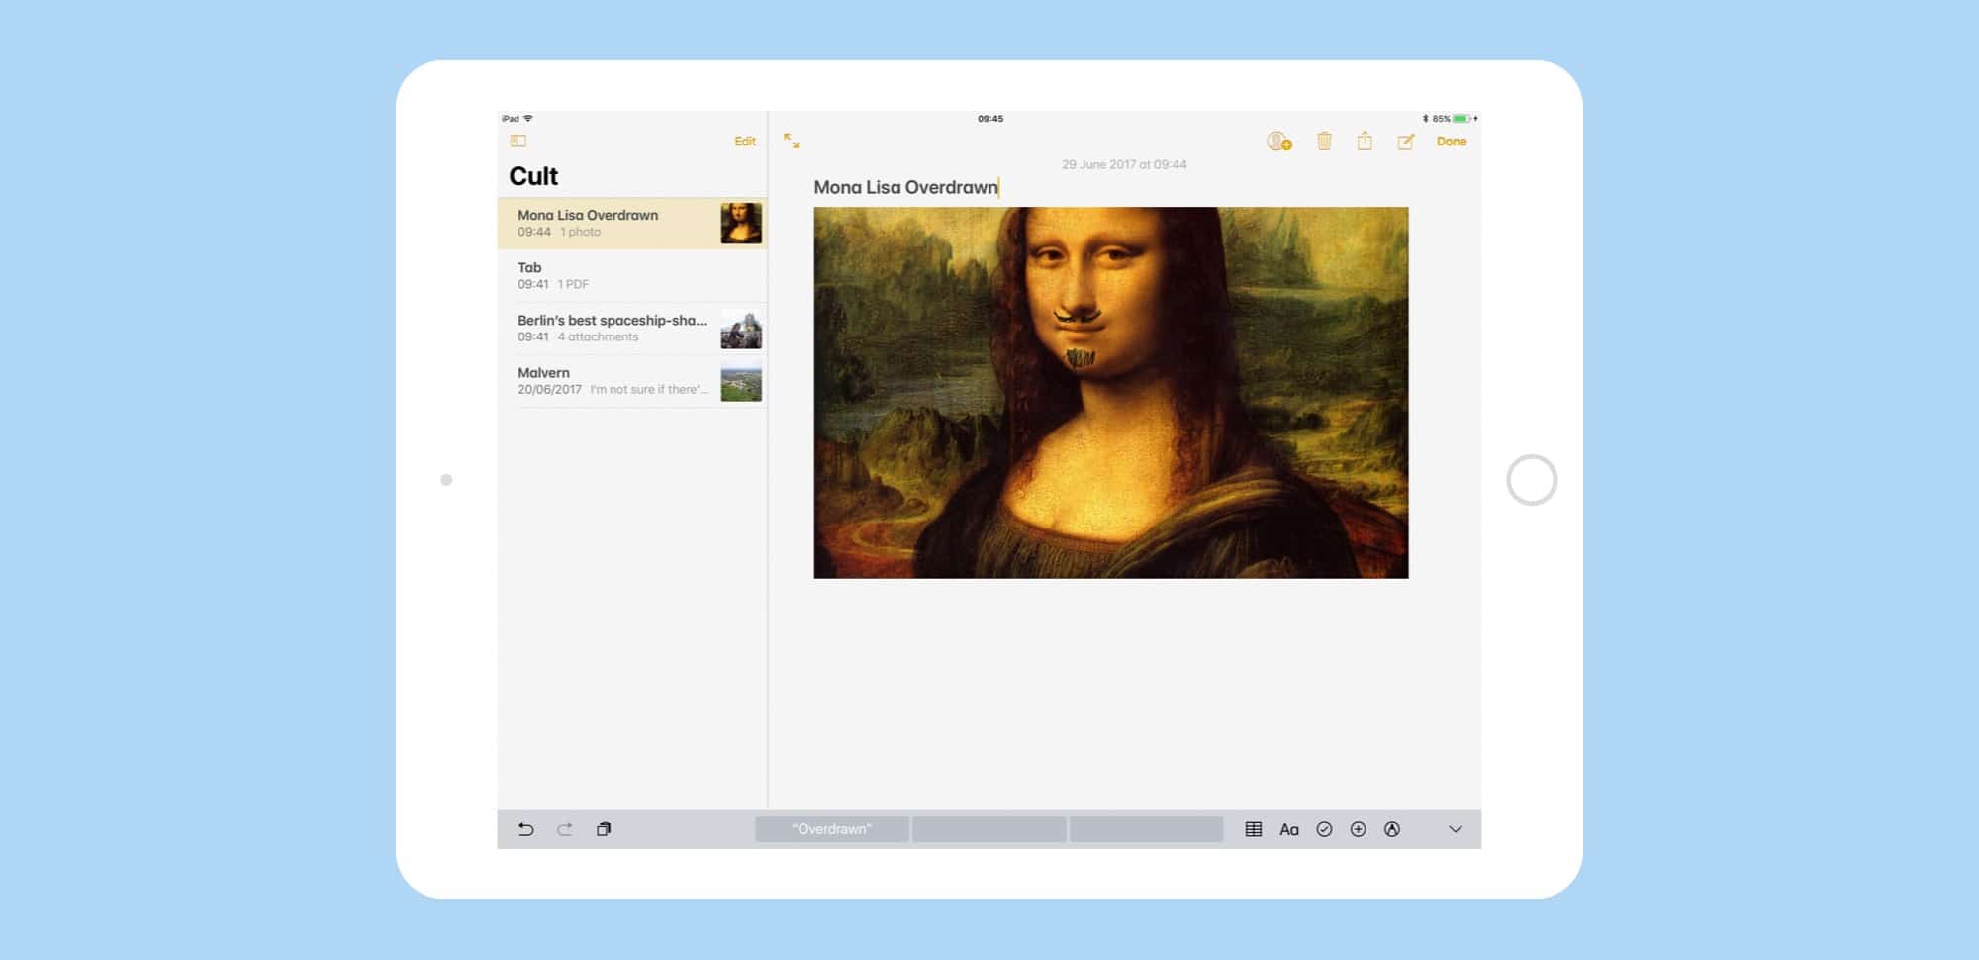Image resolution: width=1979 pixels, height=960 pixels.
Task: Select the Mona Lisa Overdrawn note in list
Action: pyautogui.click(x=632, y=223)
